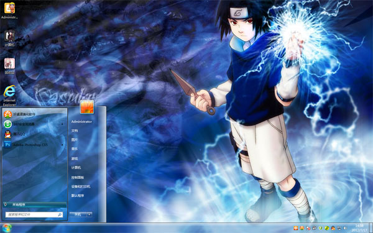Open 计算机 in the Start menu right column
The width and height of the screenshot is (373, 233).
click(x=76, y=168)
